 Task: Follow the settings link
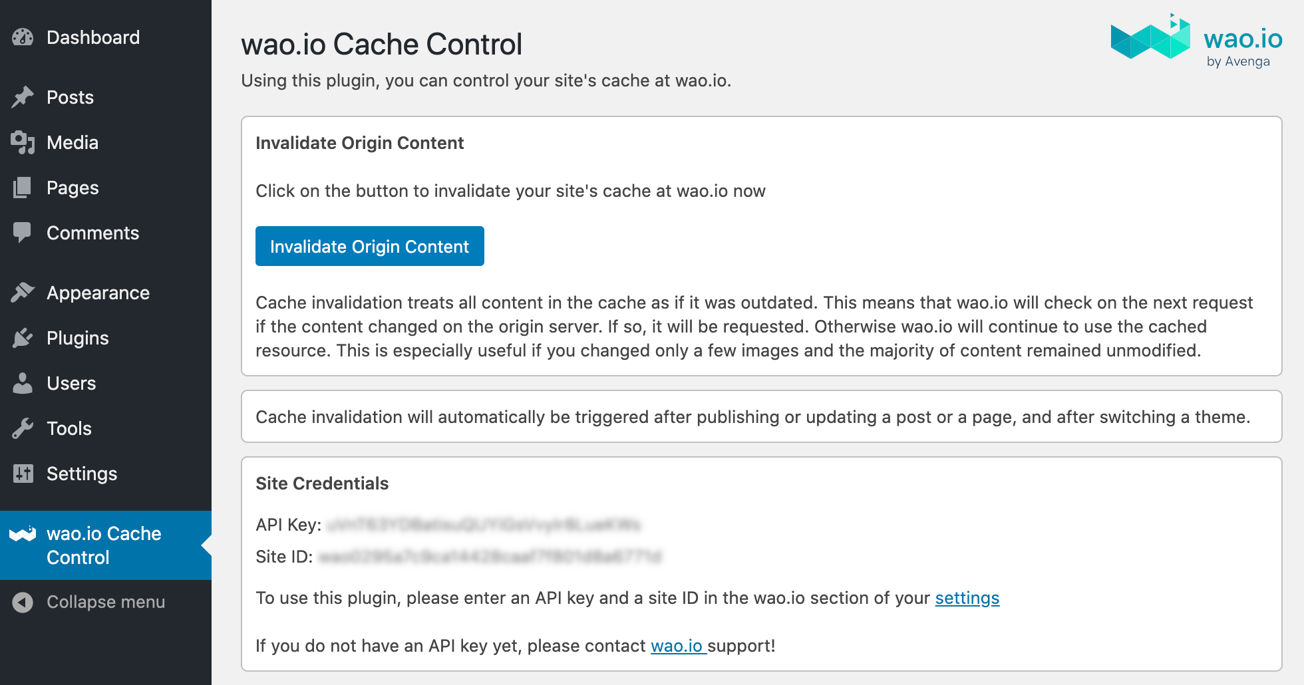[967, 598]
